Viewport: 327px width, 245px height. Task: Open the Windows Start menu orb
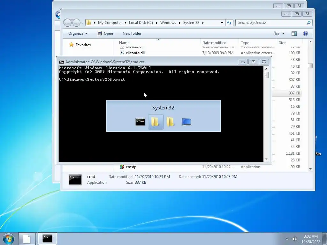(x=9, y=239)
